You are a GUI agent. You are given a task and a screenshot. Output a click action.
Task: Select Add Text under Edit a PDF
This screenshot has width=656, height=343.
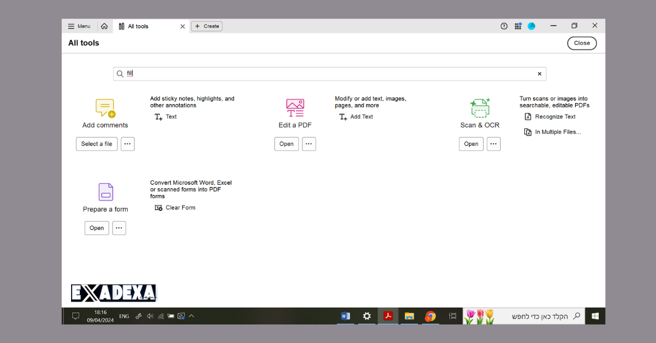[360, 116]
